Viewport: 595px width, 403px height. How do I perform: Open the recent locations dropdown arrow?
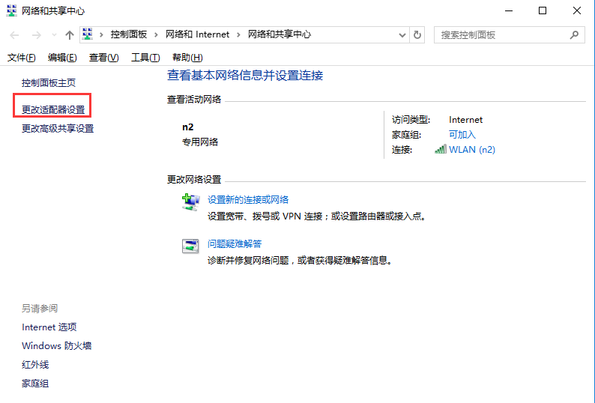[53, 35]
